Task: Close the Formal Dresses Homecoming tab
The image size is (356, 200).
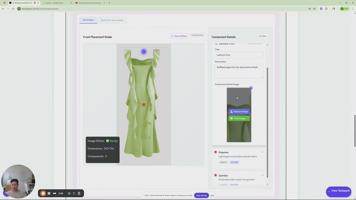Action: (104, 3)
